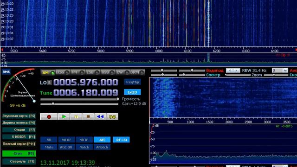This screenshot has height=167, width=297.
Task: Click 6000 on RF frequency scale
Action: tap(159, 51)
